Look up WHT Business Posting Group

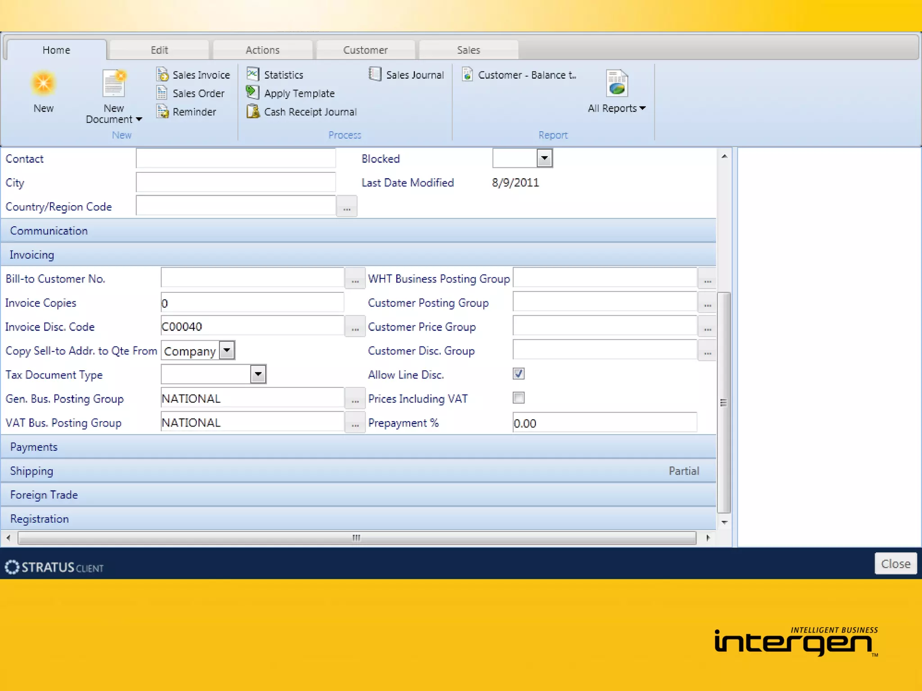pos(707,278)
